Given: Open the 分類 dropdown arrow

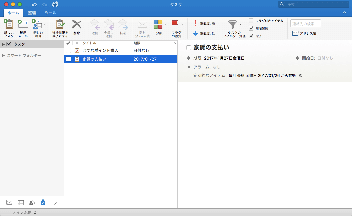Looking at the screenshot, I should click(x=165, y=24).
